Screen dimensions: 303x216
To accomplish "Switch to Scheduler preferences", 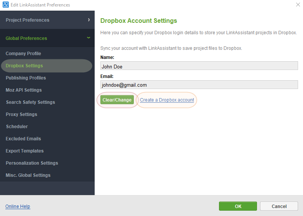I will pos(17,127).
